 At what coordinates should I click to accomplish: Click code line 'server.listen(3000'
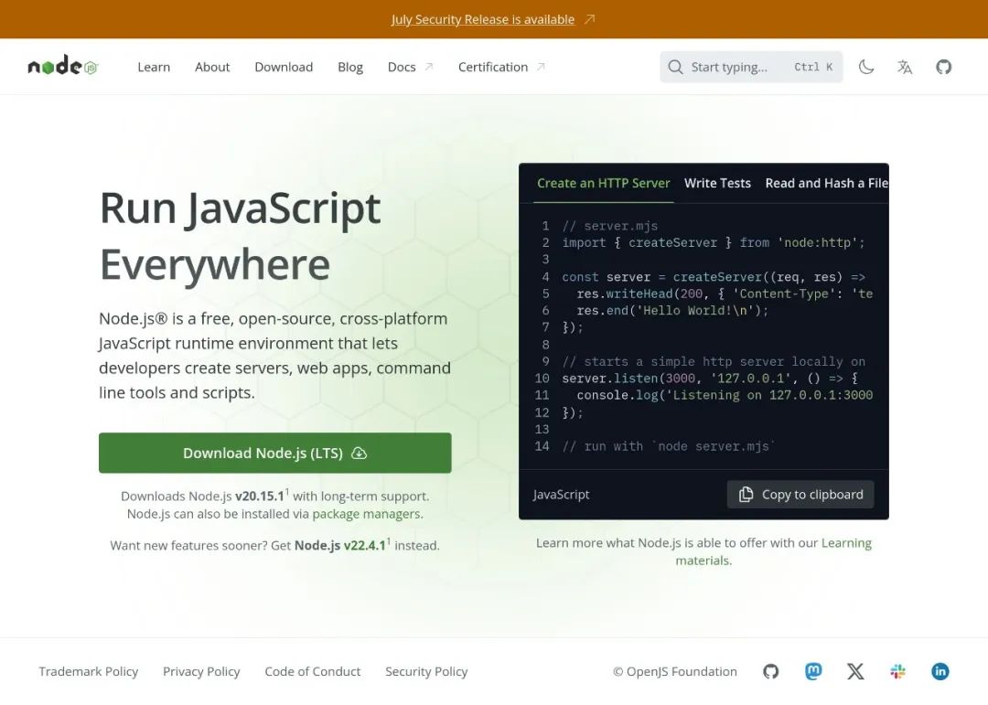click(710, 378)
